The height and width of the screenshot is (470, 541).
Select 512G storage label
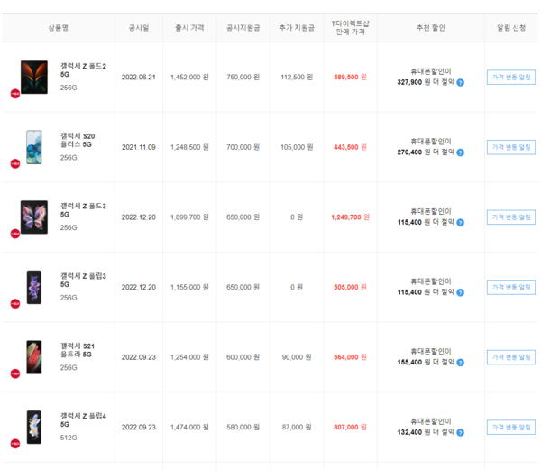[x=69, y=438]
